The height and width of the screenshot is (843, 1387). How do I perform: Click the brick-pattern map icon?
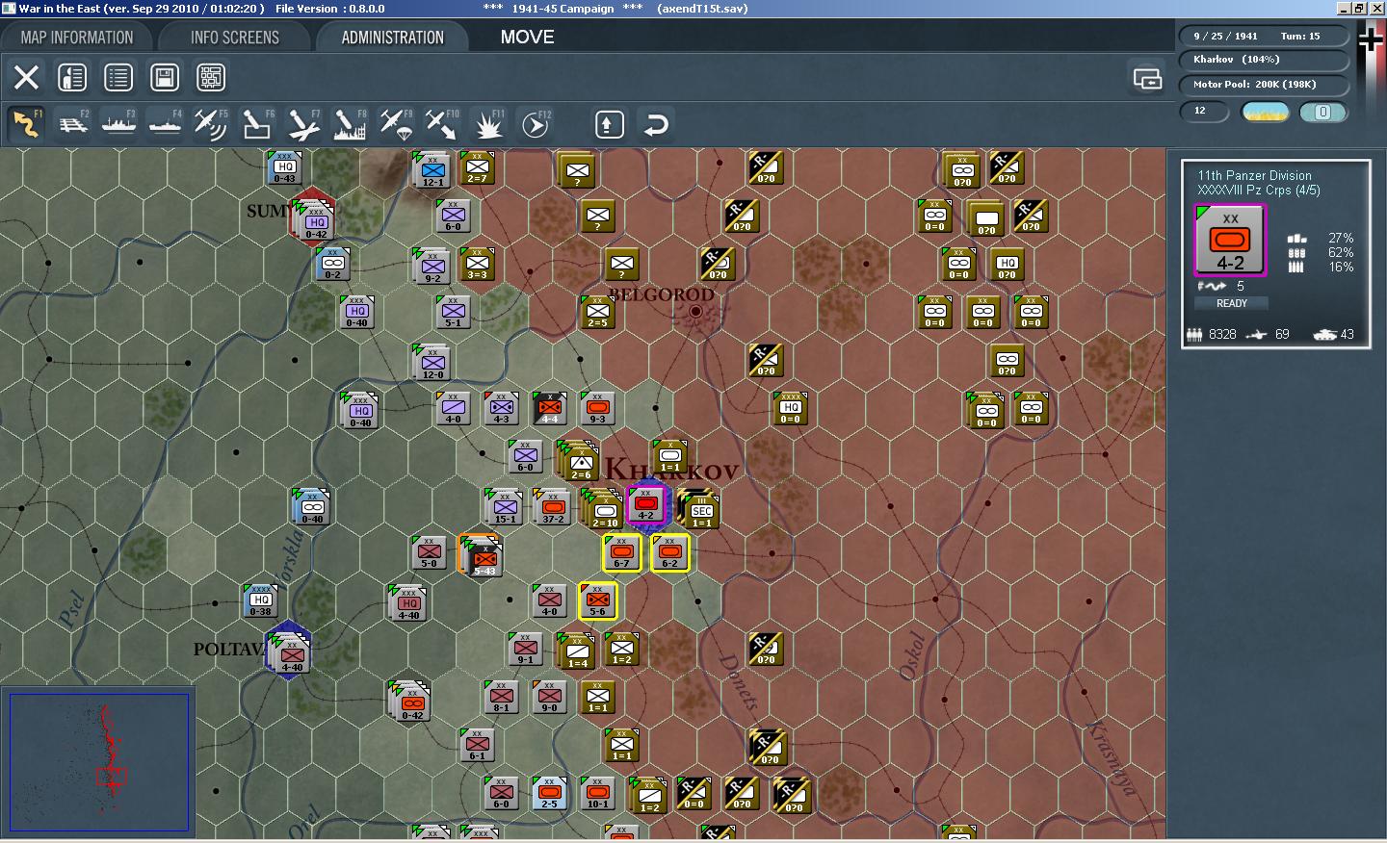pos(211,77)
